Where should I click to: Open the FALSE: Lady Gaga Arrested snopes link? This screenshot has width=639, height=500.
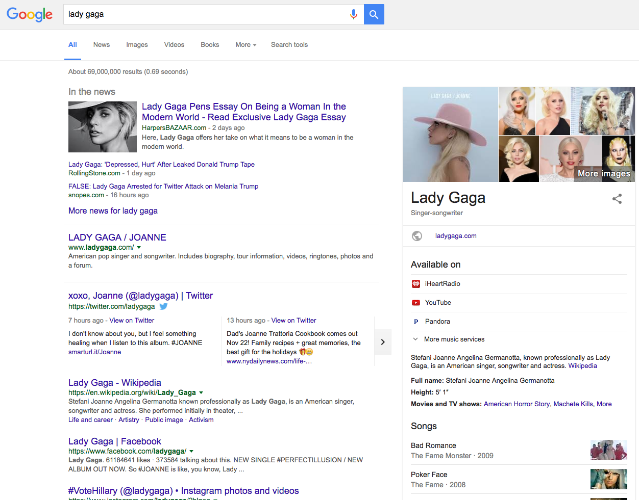point(163,187)
